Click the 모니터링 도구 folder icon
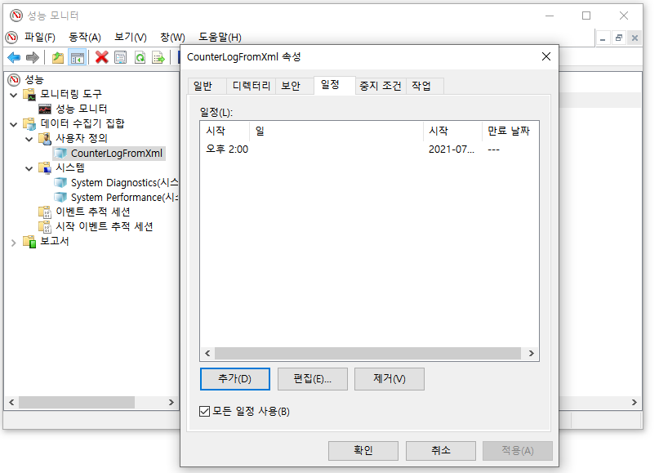Image resolution: width=659 pixels, height=473 pixels. [x=30, y=94]
